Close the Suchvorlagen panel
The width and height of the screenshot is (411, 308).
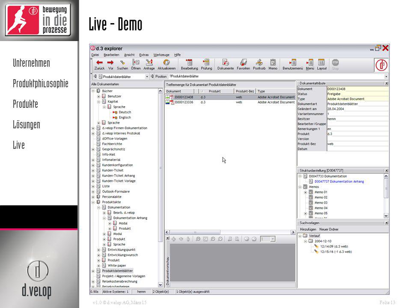click(386, 223)
